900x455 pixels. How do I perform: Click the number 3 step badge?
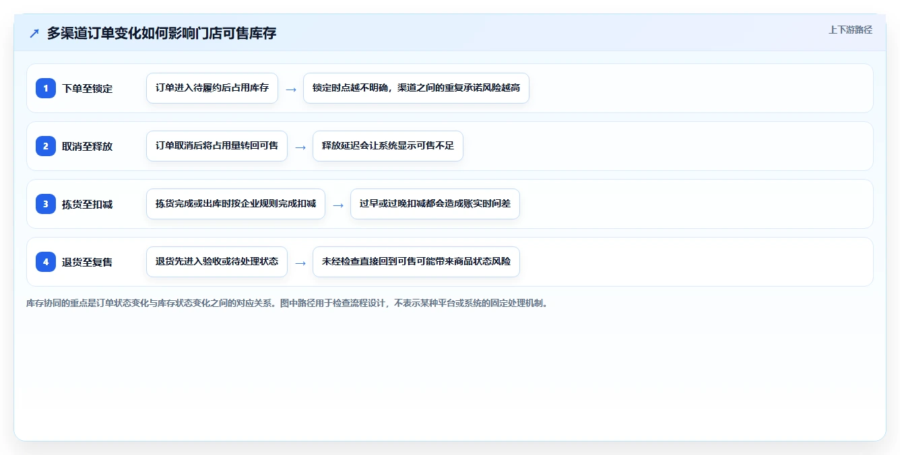click(x=46, y=204)
